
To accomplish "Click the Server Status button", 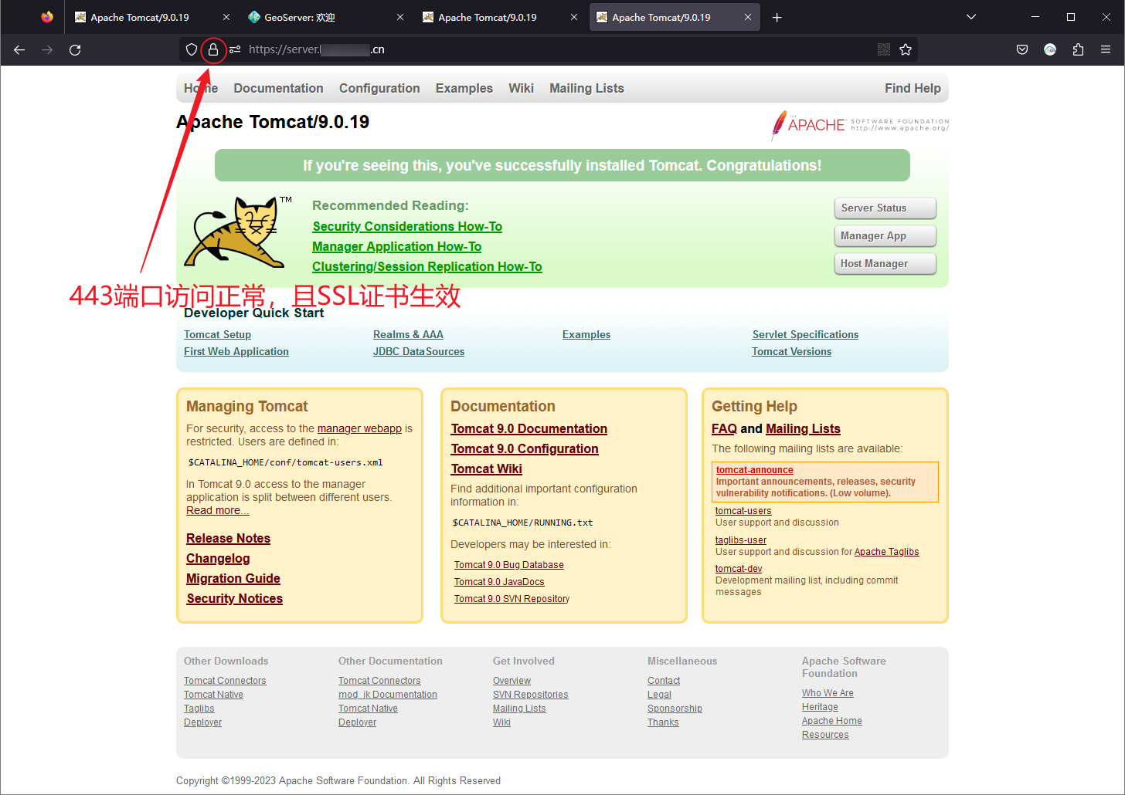I will click(885, 208).
